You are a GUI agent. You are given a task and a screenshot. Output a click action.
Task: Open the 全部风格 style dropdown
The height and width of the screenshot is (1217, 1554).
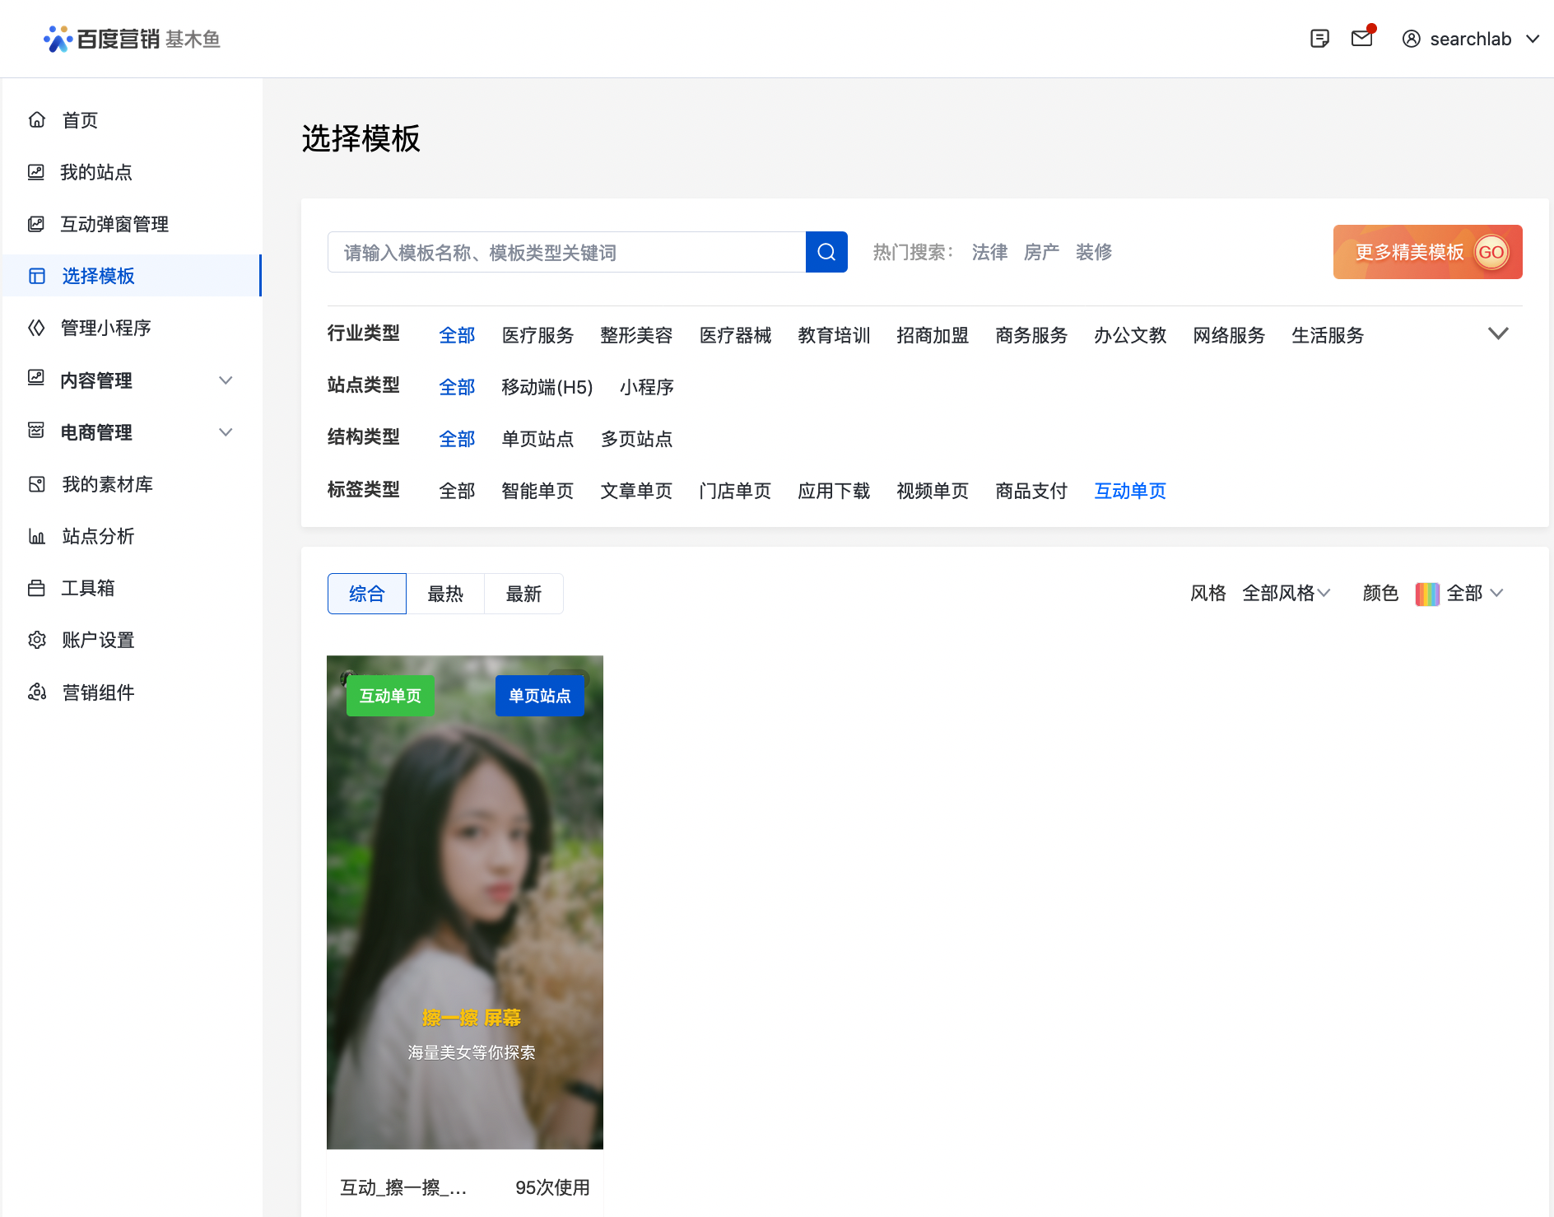pyautogui.click(x=1286, y=594)
